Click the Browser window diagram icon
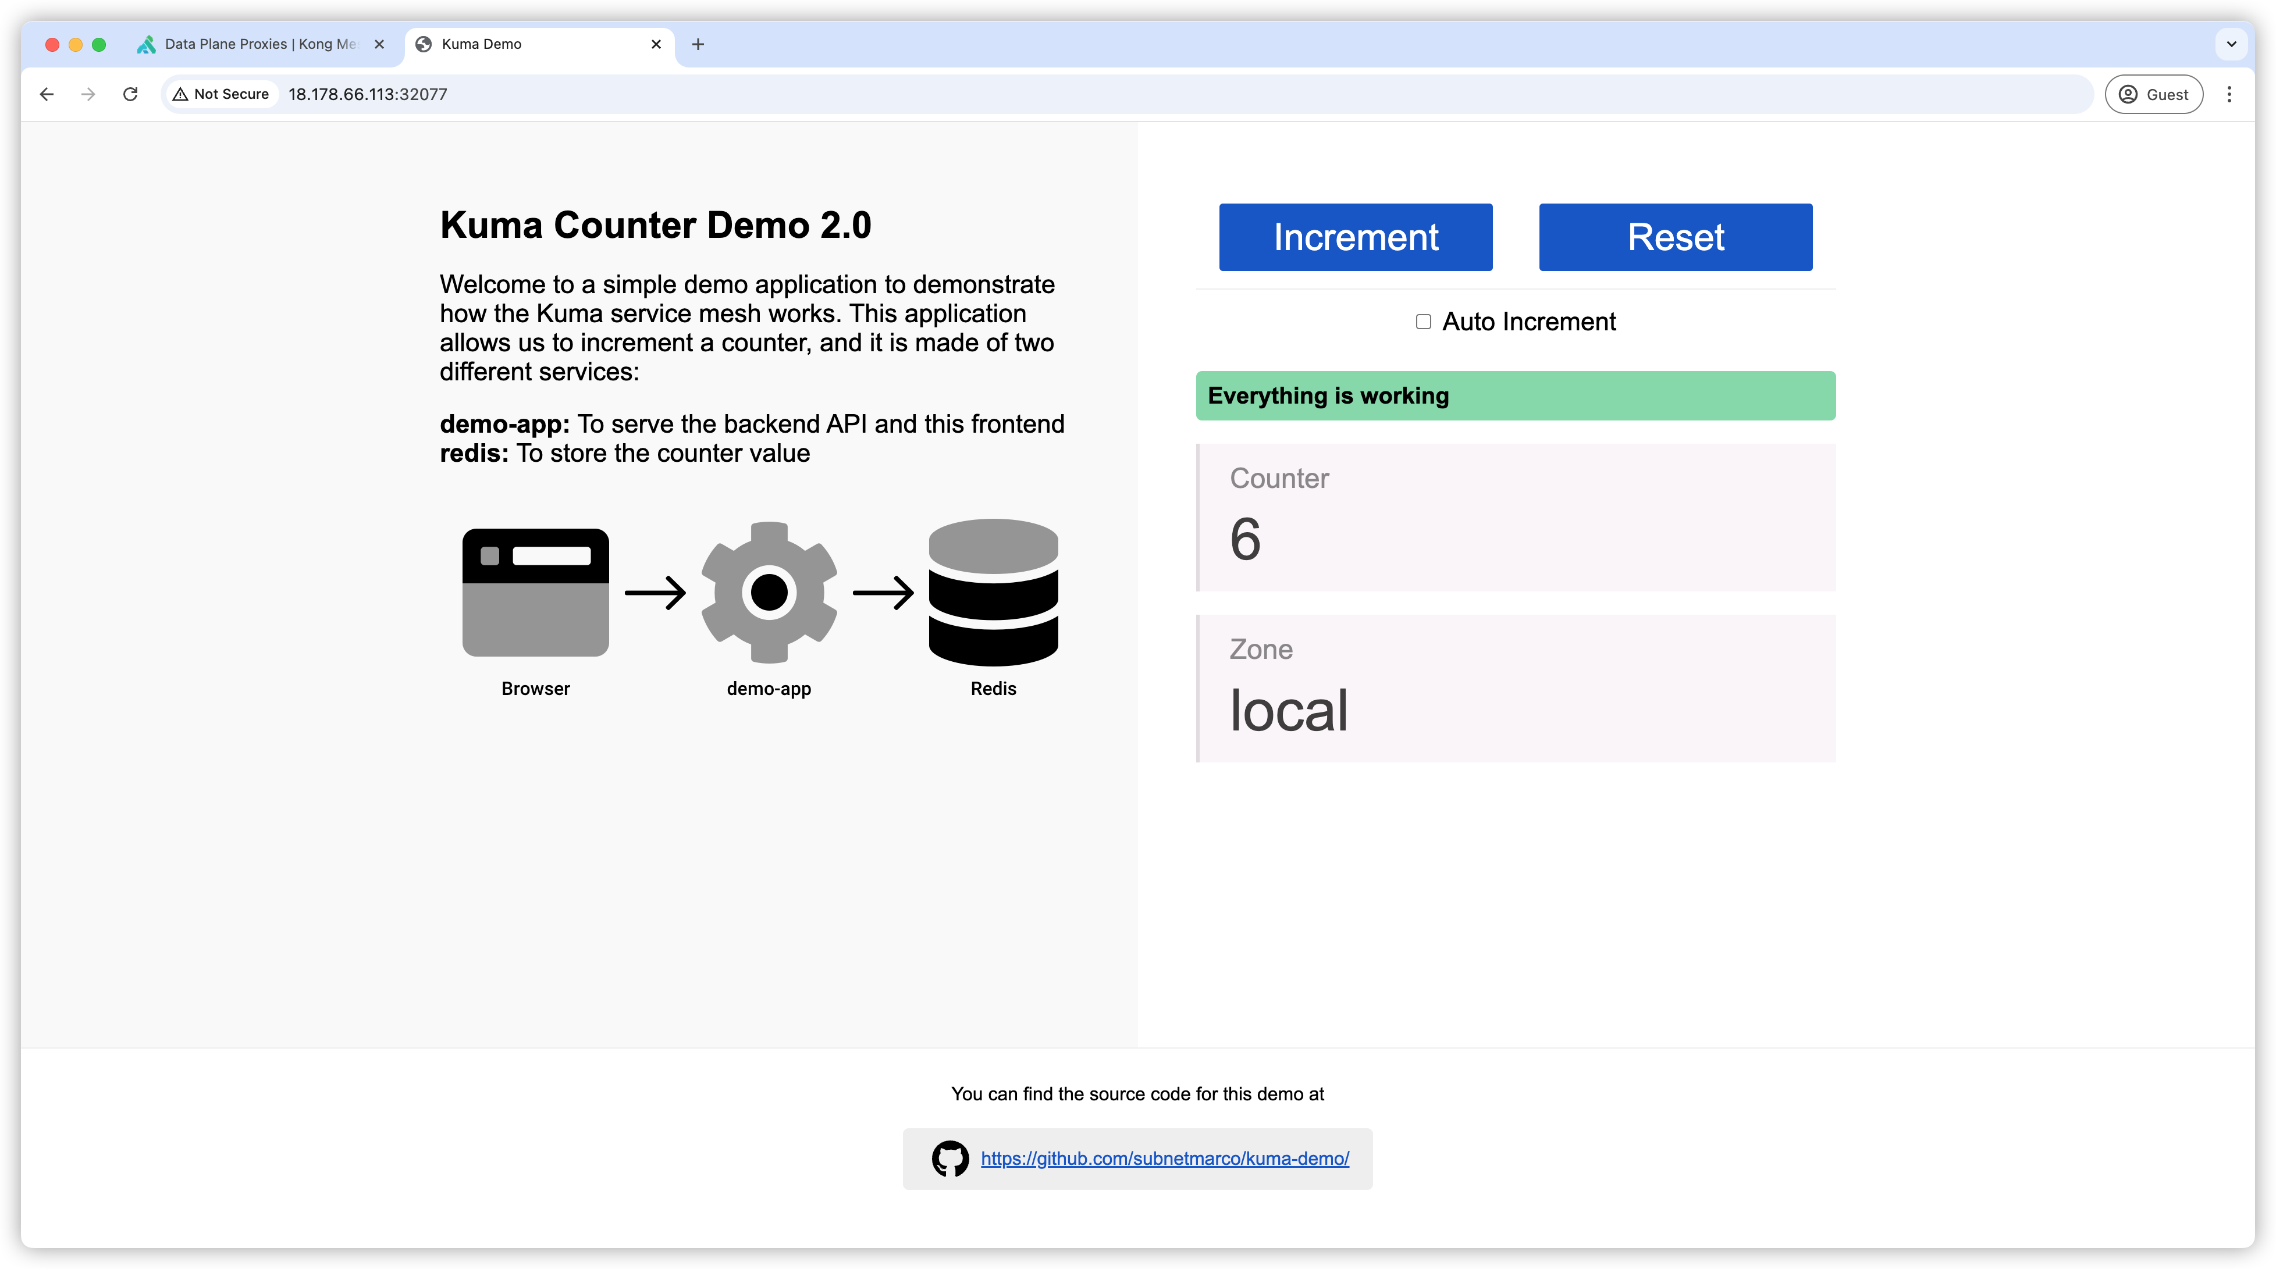 point(535,591)
